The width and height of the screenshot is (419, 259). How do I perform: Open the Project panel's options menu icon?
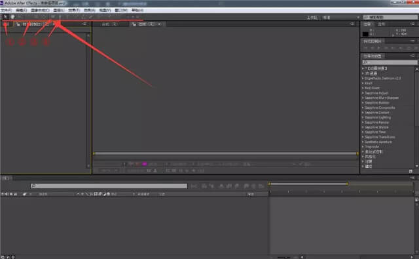[84, 24]
